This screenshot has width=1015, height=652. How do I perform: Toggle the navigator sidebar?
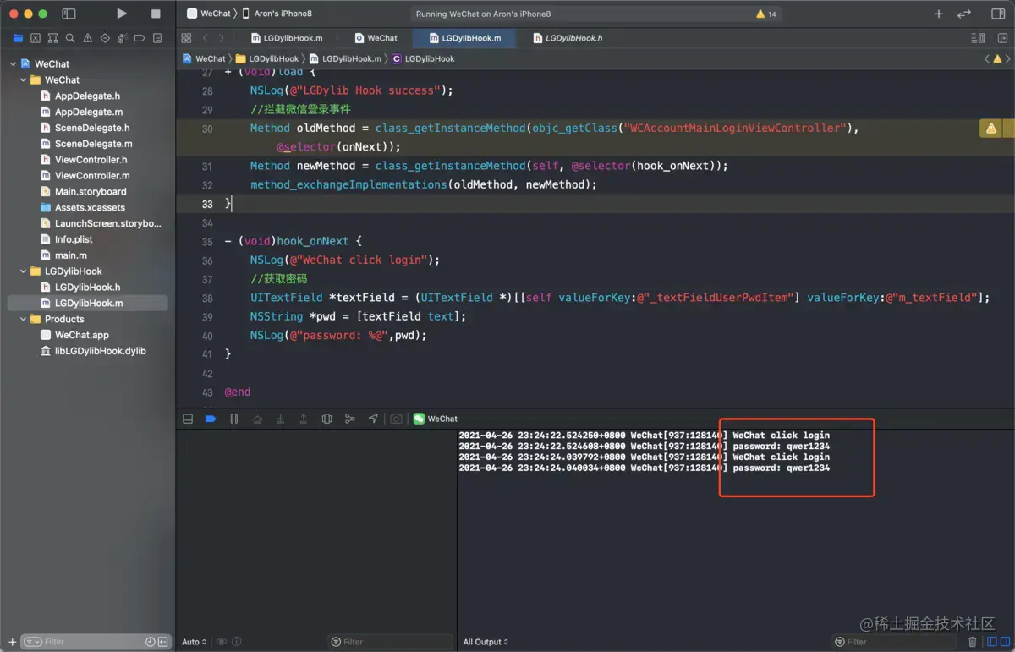pos(69,14)
